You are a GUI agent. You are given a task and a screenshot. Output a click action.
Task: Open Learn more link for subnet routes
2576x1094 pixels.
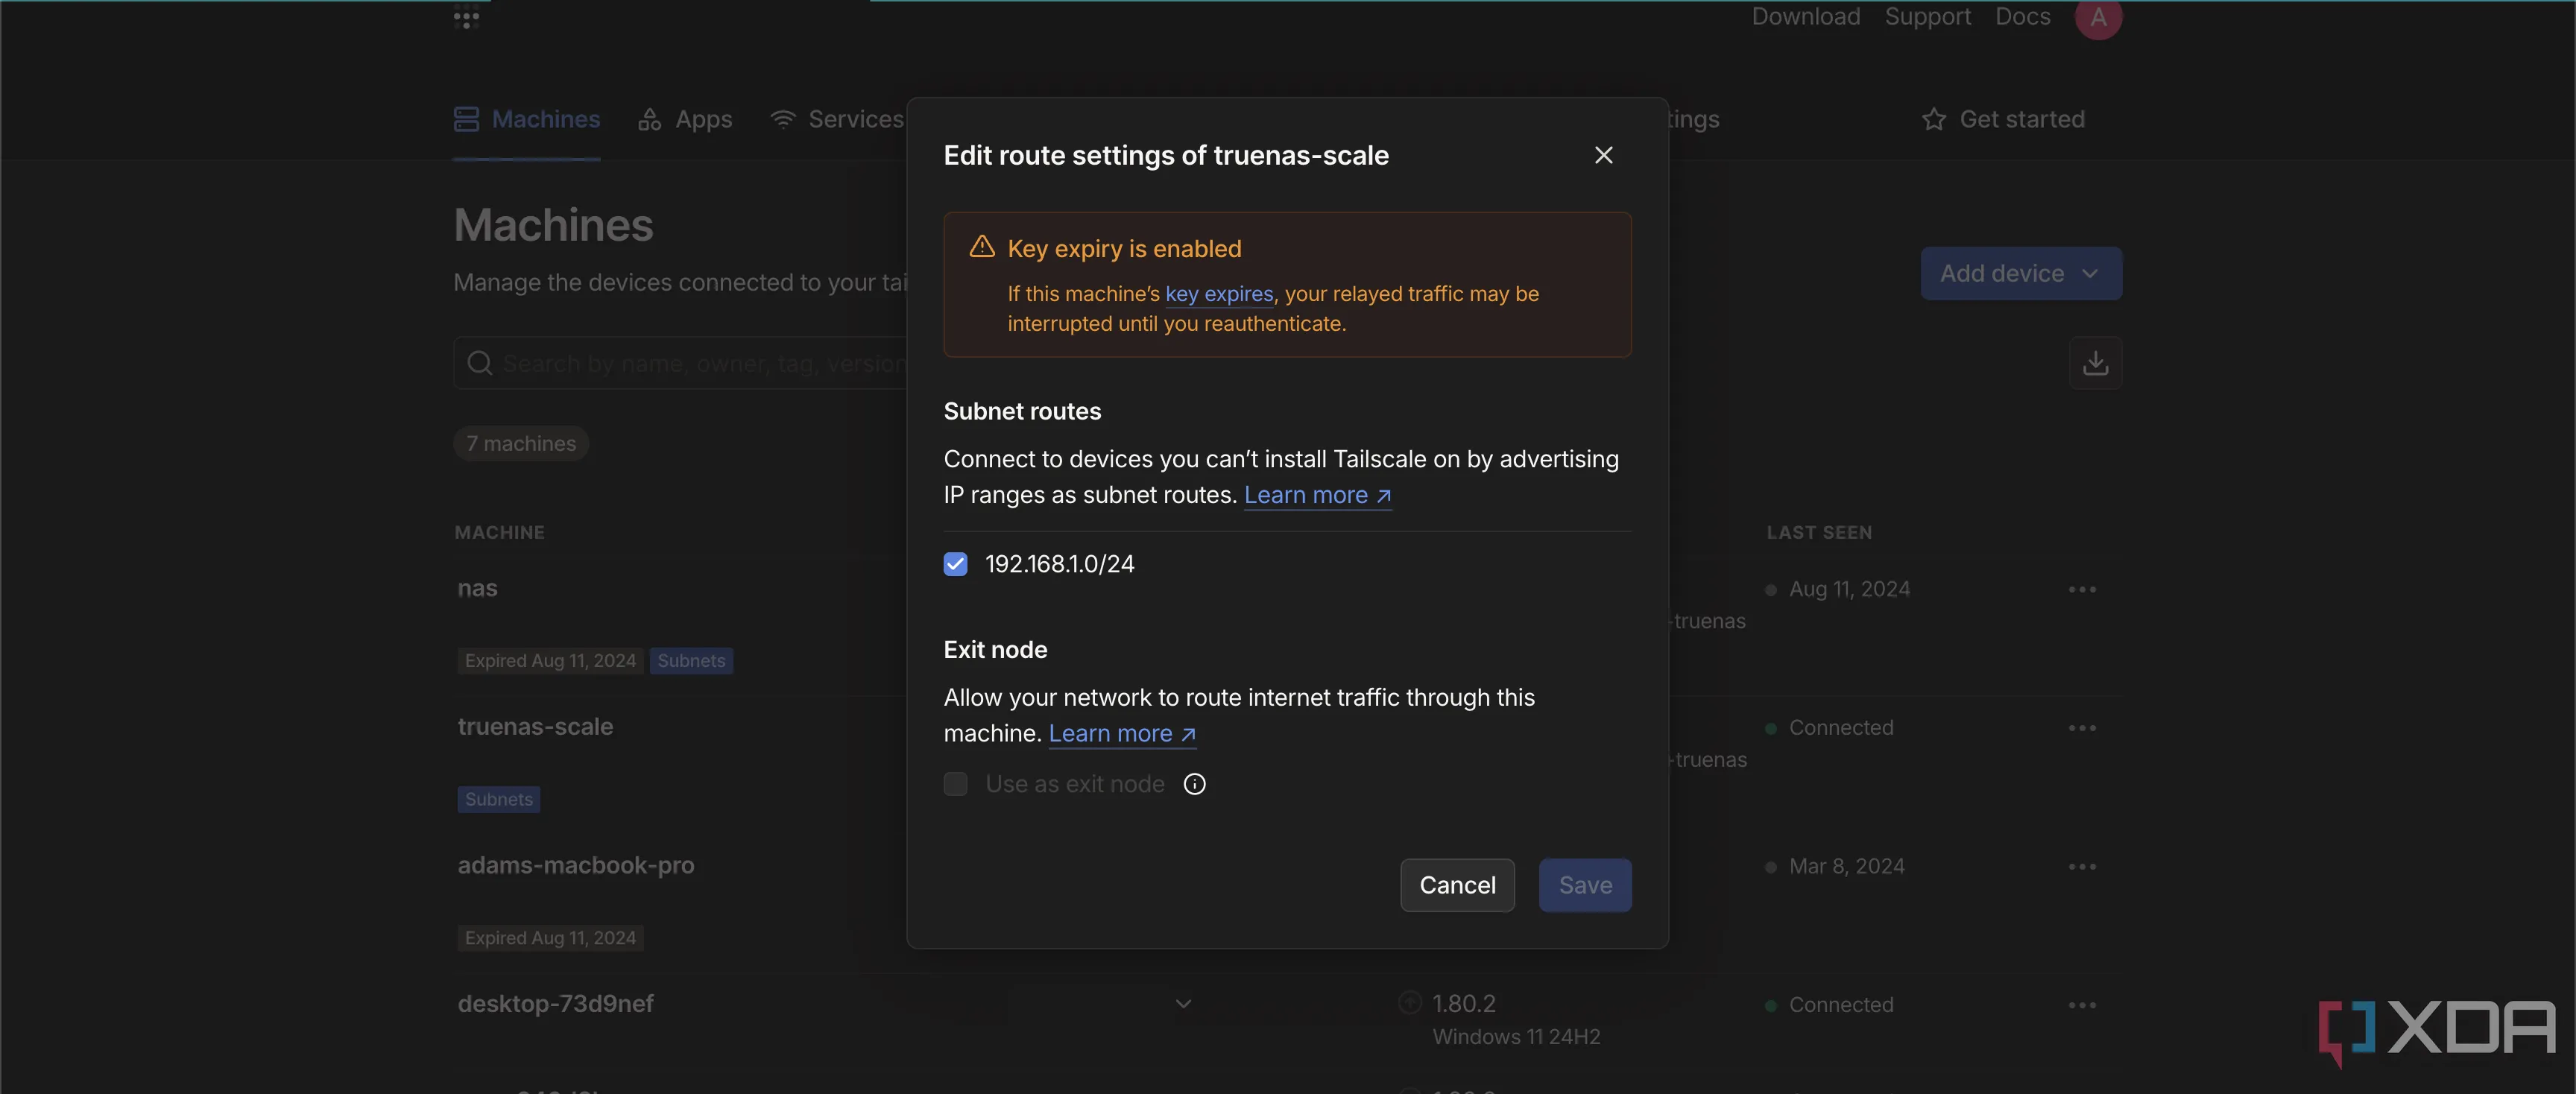[x=1317, y=495]
